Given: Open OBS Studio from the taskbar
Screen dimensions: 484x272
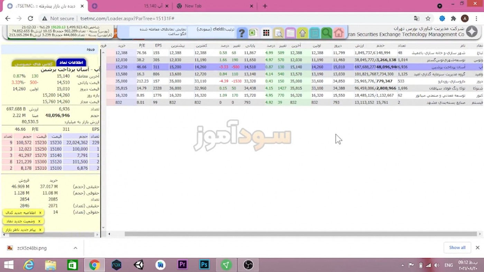Looking at the screenshot, I should pos(248,265).
